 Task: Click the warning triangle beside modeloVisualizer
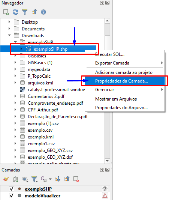(105, 195)
